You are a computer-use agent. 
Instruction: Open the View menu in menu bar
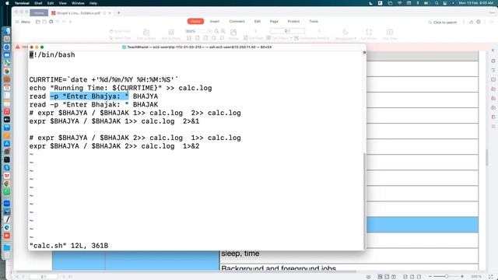click(62, 3)
